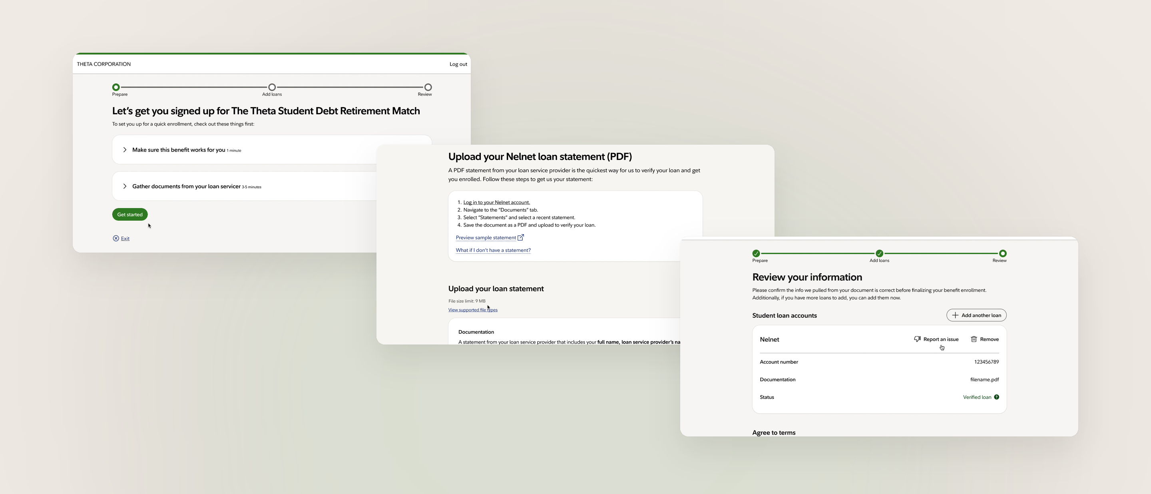Click the Exit circle-x icon
The height and width of the screenshot is (494, 1151).
tap(116, 239)
